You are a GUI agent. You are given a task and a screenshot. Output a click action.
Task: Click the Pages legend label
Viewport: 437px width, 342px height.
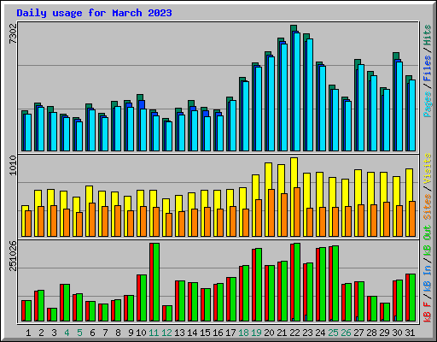(x=428, y=104)
